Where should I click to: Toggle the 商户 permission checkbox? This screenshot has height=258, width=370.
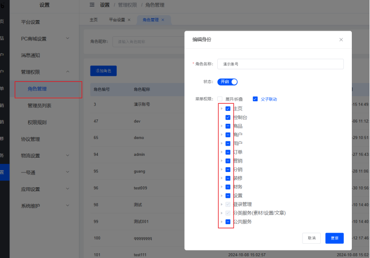(228, 135)
